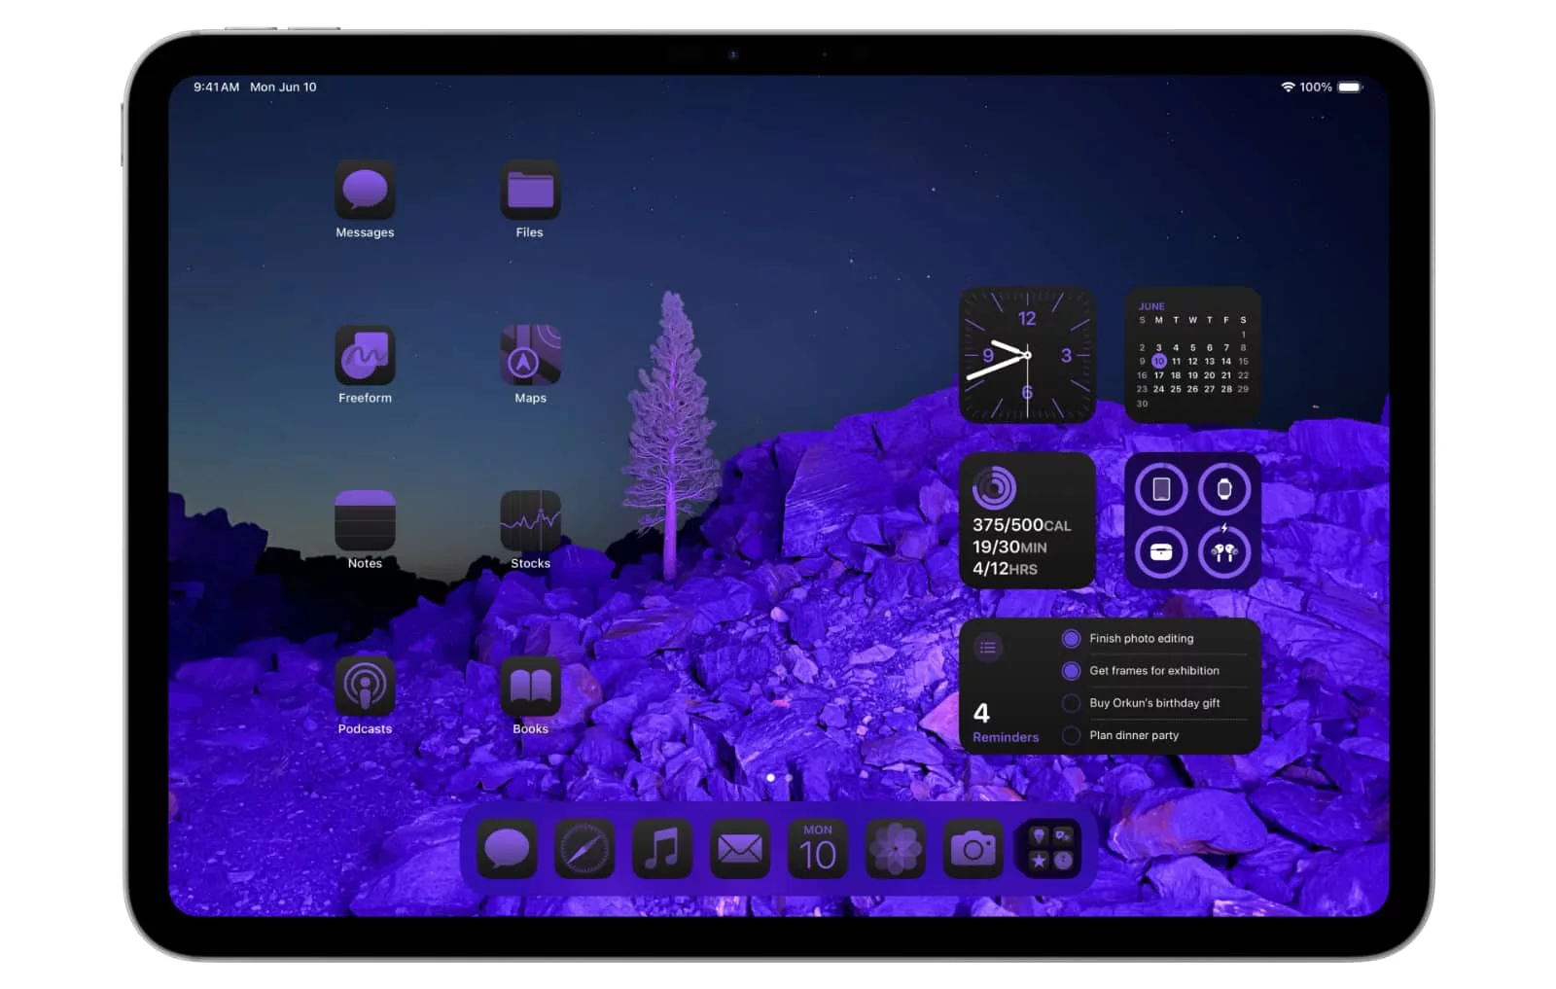The image size is (1556, 989).
Task: Mark 'Buy Orkun's birthday gift' as complete
Action: coord(1071,703)
